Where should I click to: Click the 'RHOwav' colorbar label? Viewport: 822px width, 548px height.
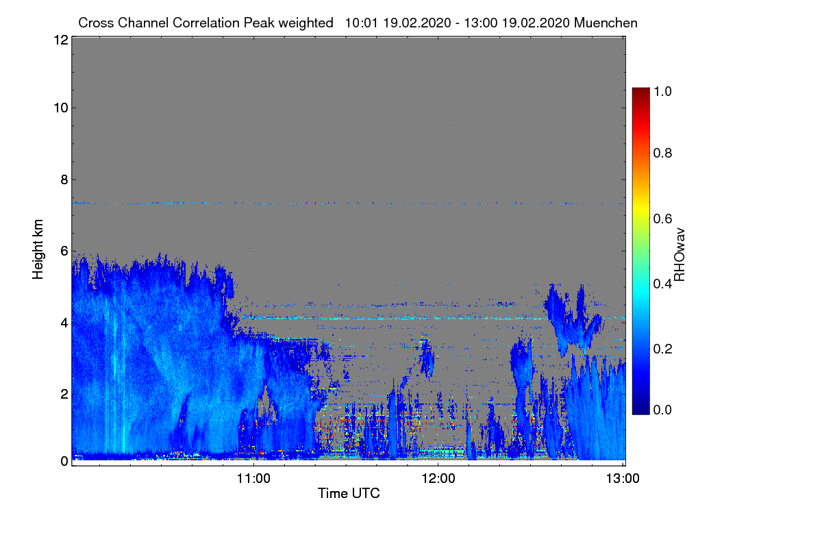(679, 255)
